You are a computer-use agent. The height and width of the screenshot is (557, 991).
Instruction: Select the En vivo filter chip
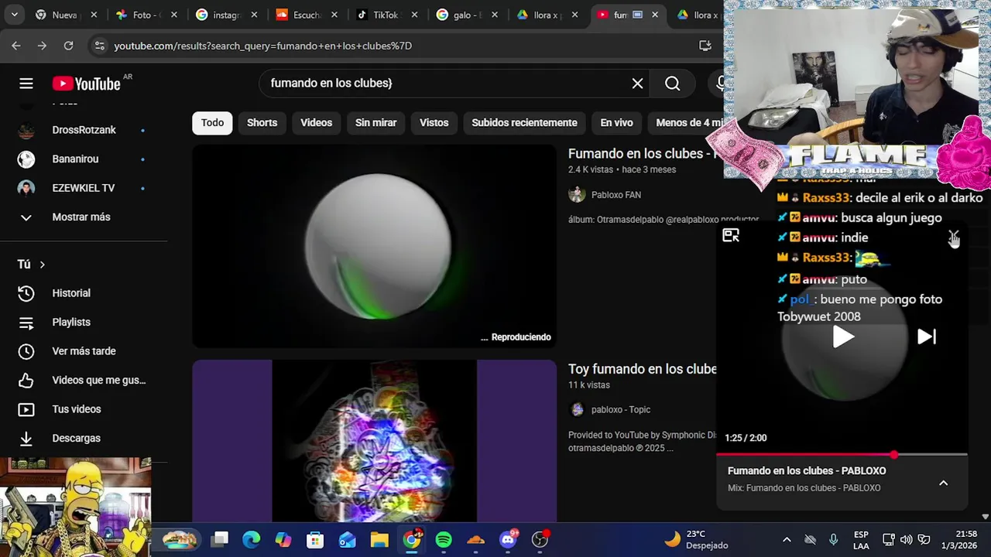[x=616, y=123]
